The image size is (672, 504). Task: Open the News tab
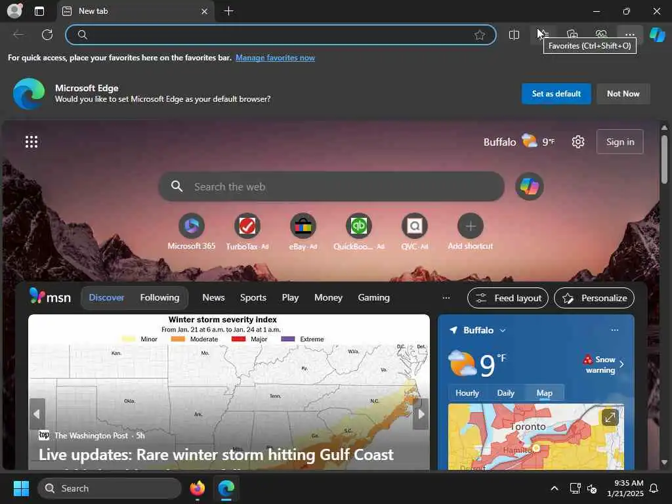pos(213,297)
